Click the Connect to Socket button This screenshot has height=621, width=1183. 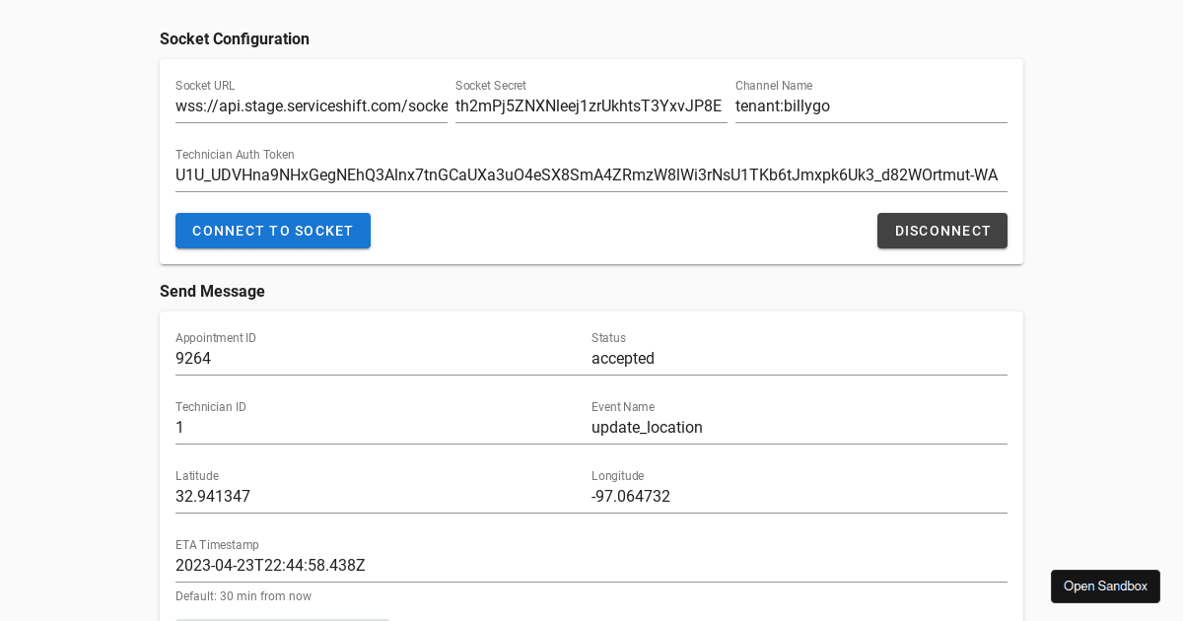(x=273, y=231)
